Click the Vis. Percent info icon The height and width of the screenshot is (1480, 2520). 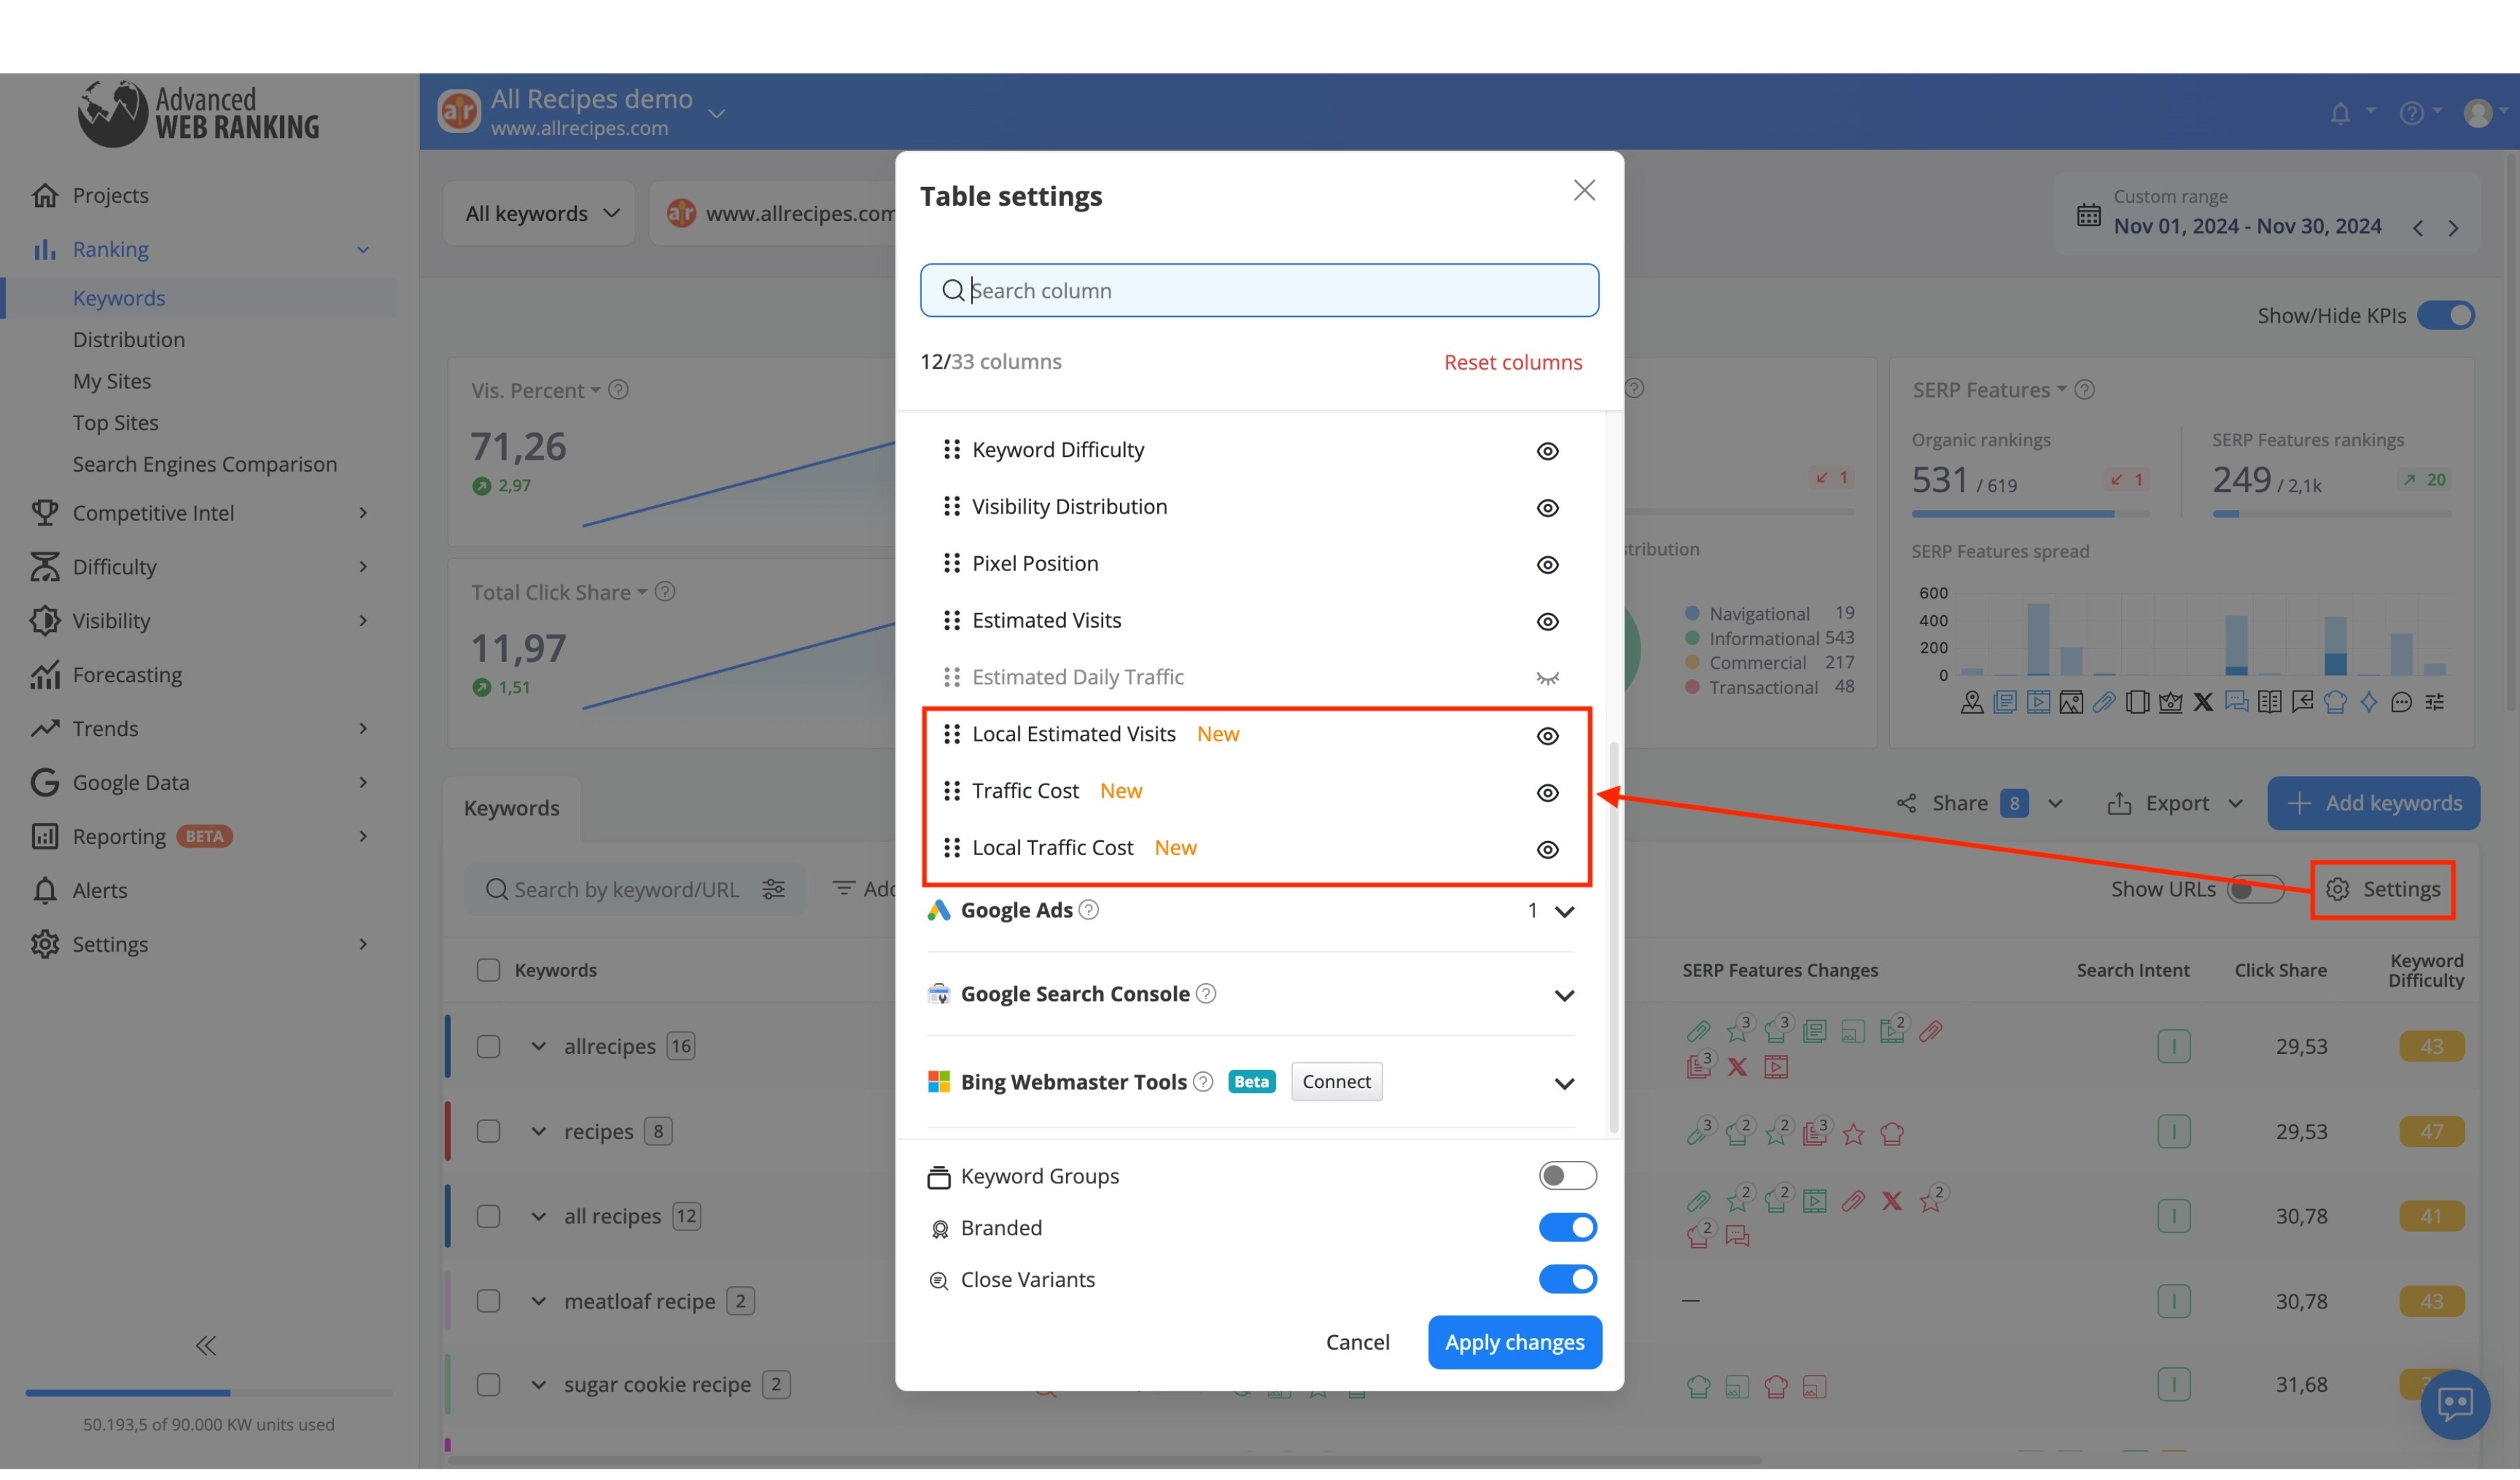[618, 390]
